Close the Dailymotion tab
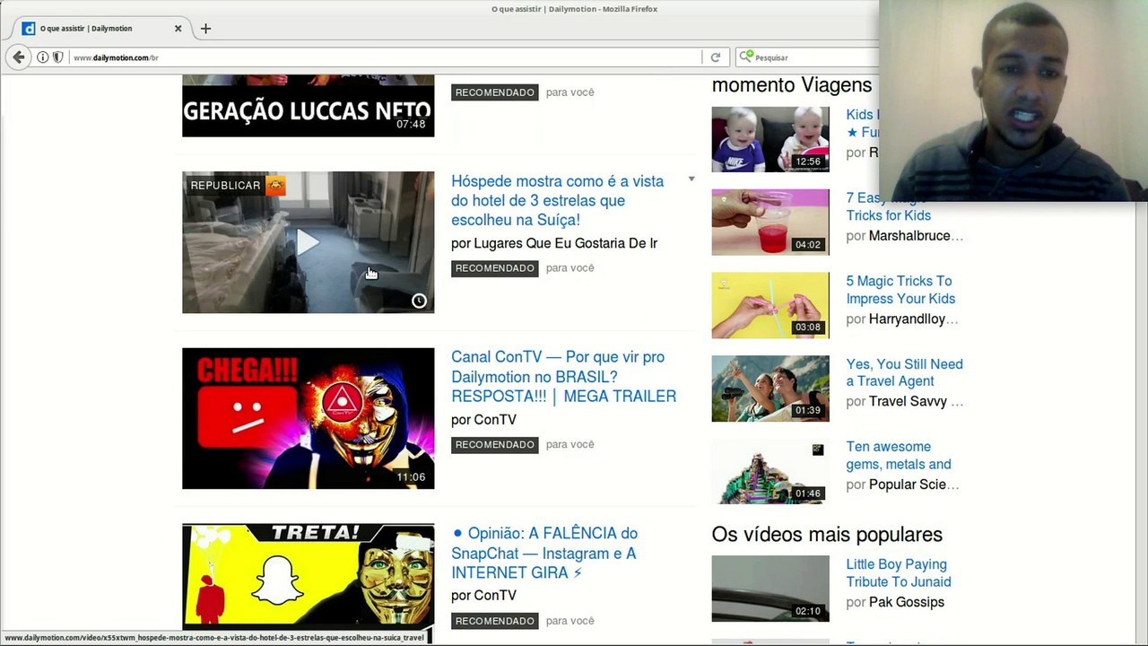This screenshot has height=646, width=1148. click(178, 29)
